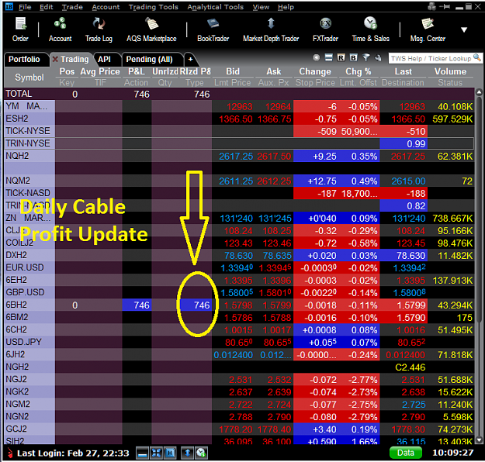Click the scrollbar up arrow
The image size is (485, 462).
tap(479, 91)
